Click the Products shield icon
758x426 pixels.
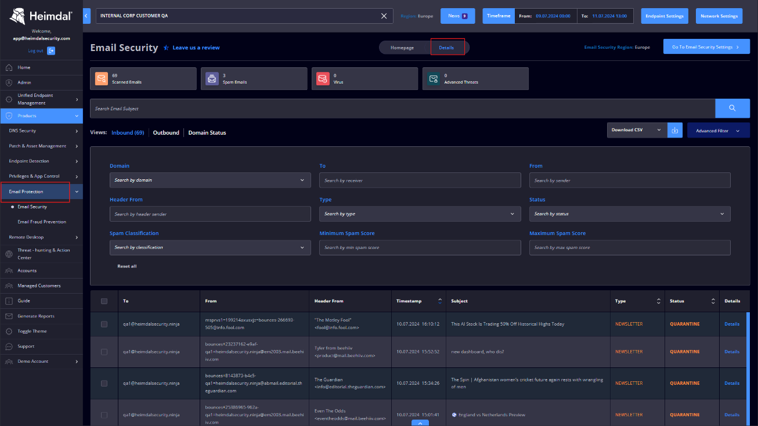click(9, 116)
